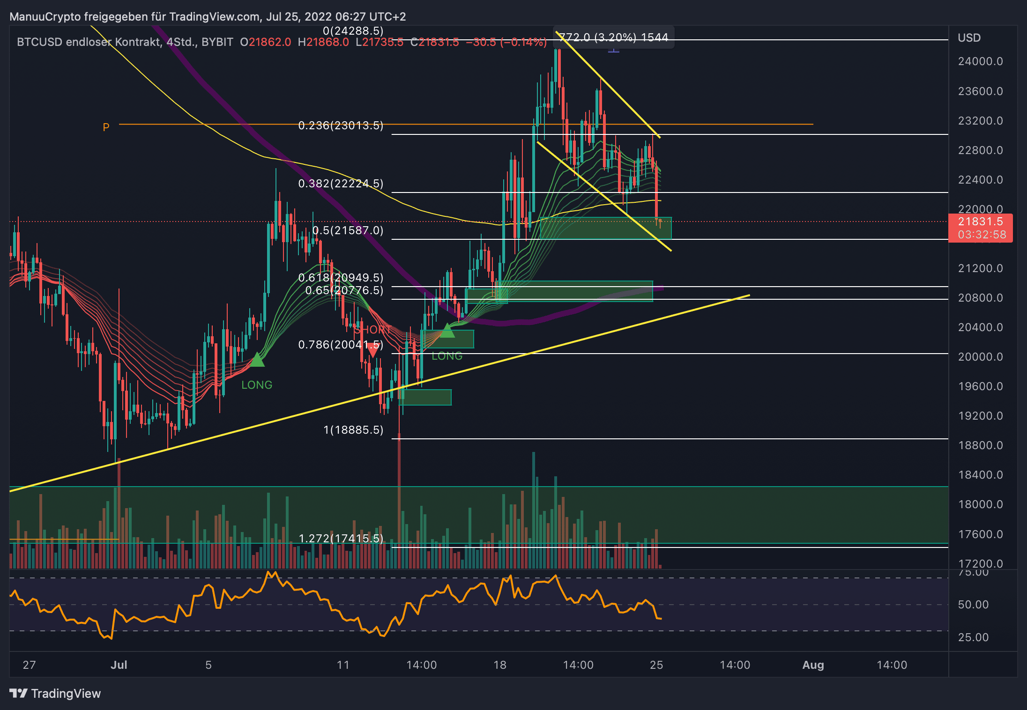The width and height of the screenshot is (1027, 710).
Task: Click the ManuuCrypto publisher header text
Action: tap(208, 17)
